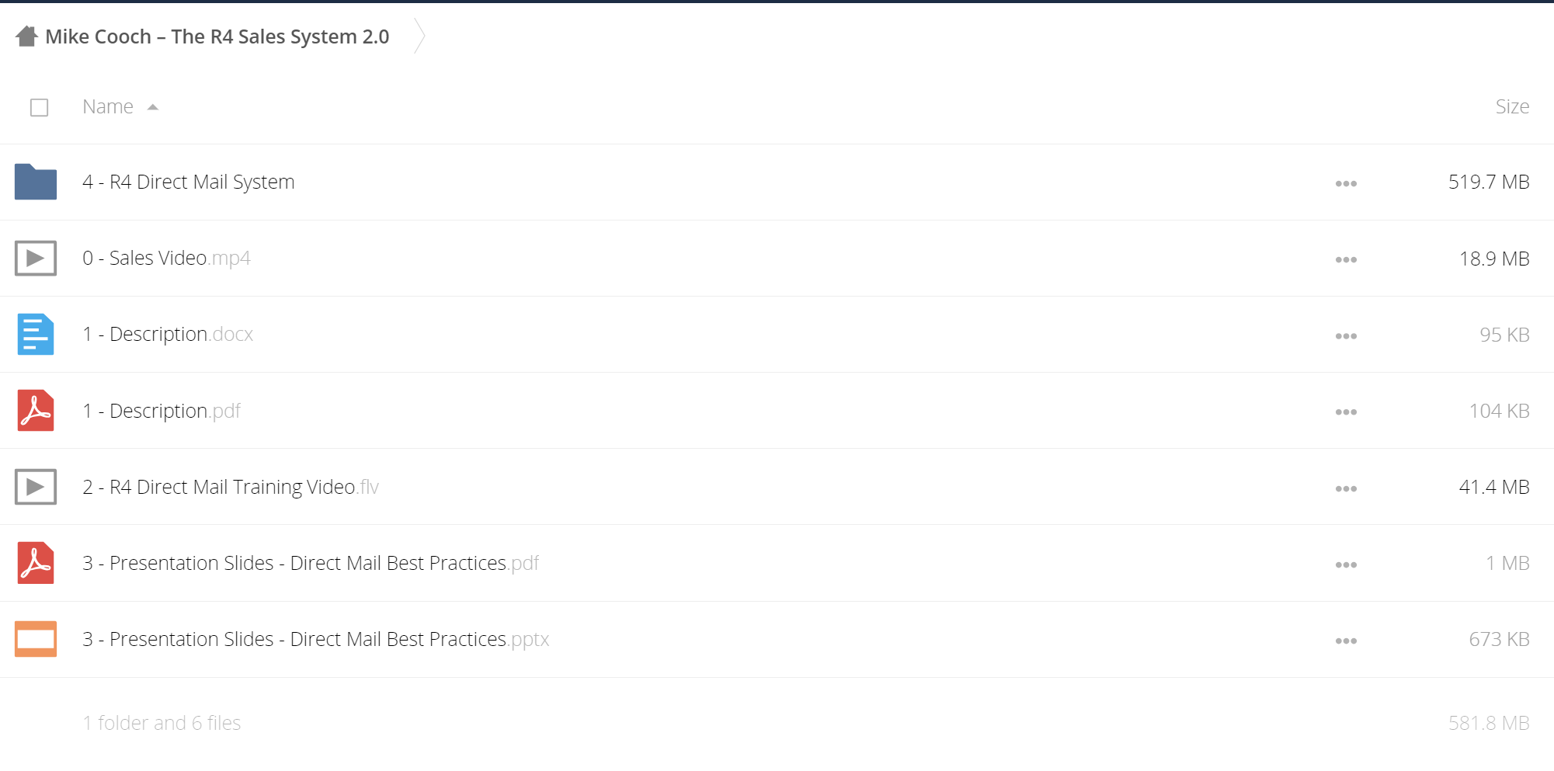The width and height of the screenshot is (1554, 771).
Task: Open the three-dot menu for 0 - Sales Video.mp4
Action: tap(1346, 259)
